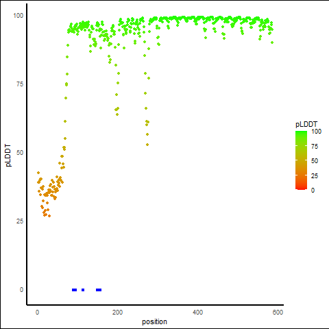Click the legend label 50
The height and width of the screenshot is (329, 329).
coord(315,161)
